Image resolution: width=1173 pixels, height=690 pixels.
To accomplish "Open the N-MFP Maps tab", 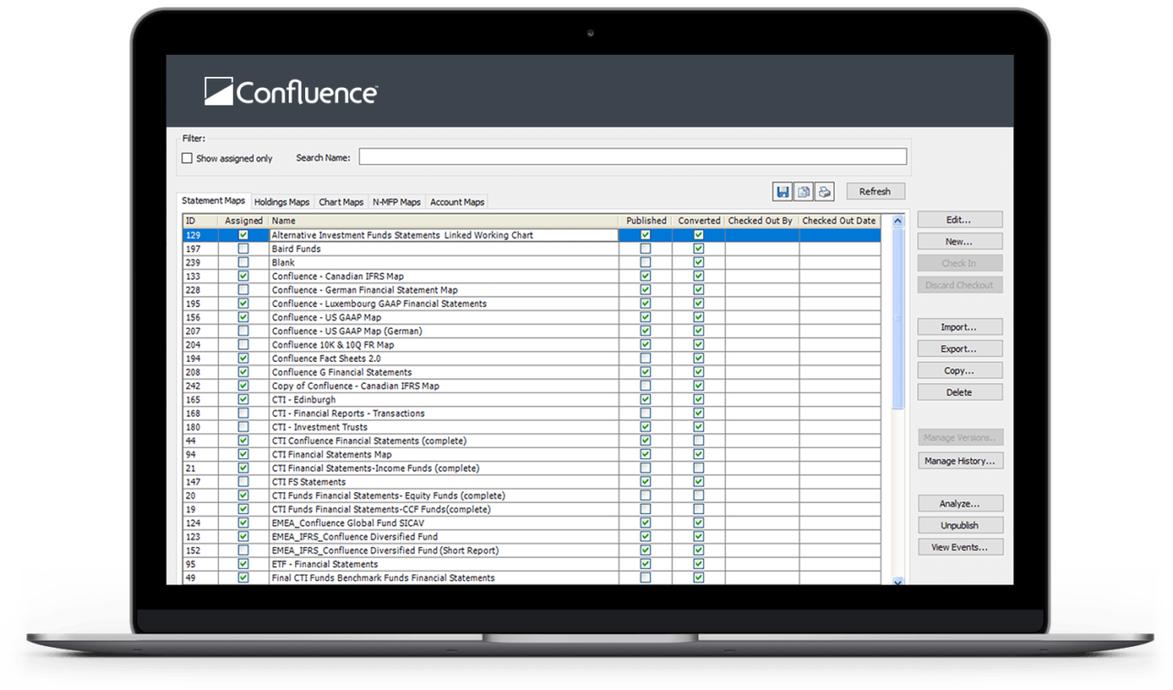I will click(x=396, y=202).
